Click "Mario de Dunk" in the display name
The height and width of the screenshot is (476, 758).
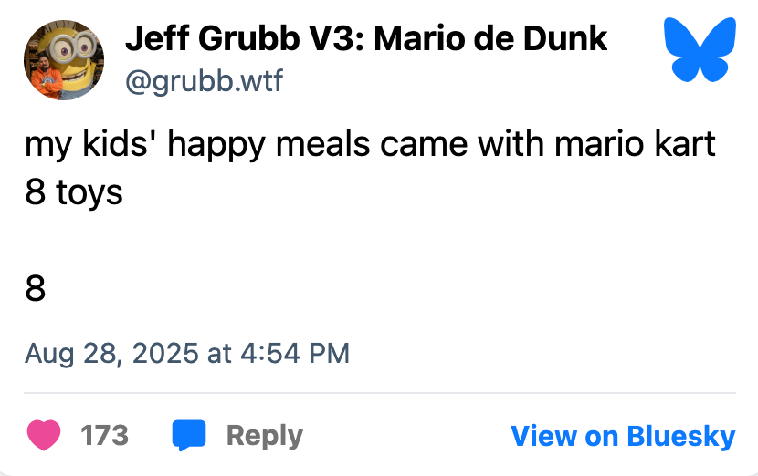(x=512, y=38)
